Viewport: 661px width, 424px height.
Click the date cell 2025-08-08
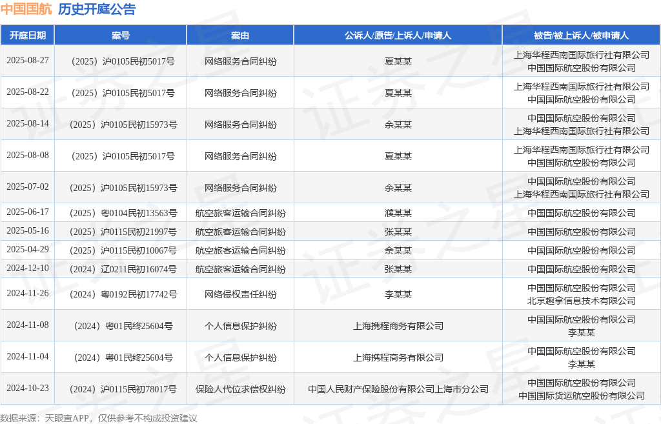(28, 155)
